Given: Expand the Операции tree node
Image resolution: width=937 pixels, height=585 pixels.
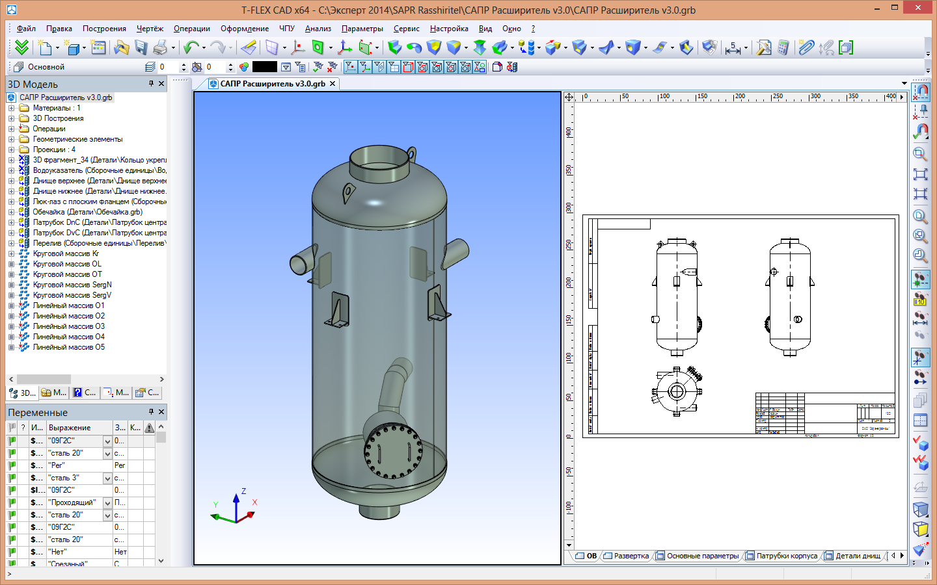Looking at the screenshot, I should (x=11, y=129).
